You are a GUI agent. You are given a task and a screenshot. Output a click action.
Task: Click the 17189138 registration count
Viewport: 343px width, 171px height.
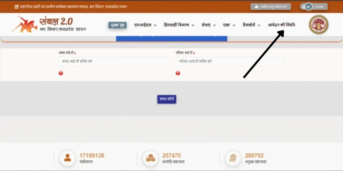click(92, 156)
